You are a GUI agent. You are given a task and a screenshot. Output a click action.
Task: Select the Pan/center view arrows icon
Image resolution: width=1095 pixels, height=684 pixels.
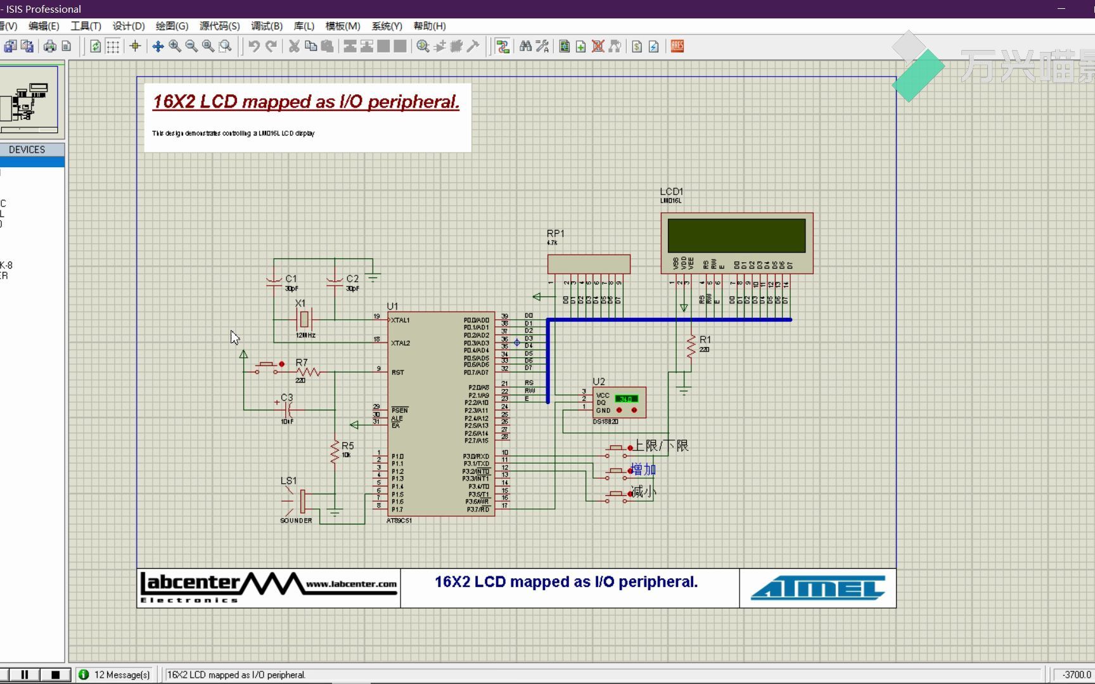(158, 46)
